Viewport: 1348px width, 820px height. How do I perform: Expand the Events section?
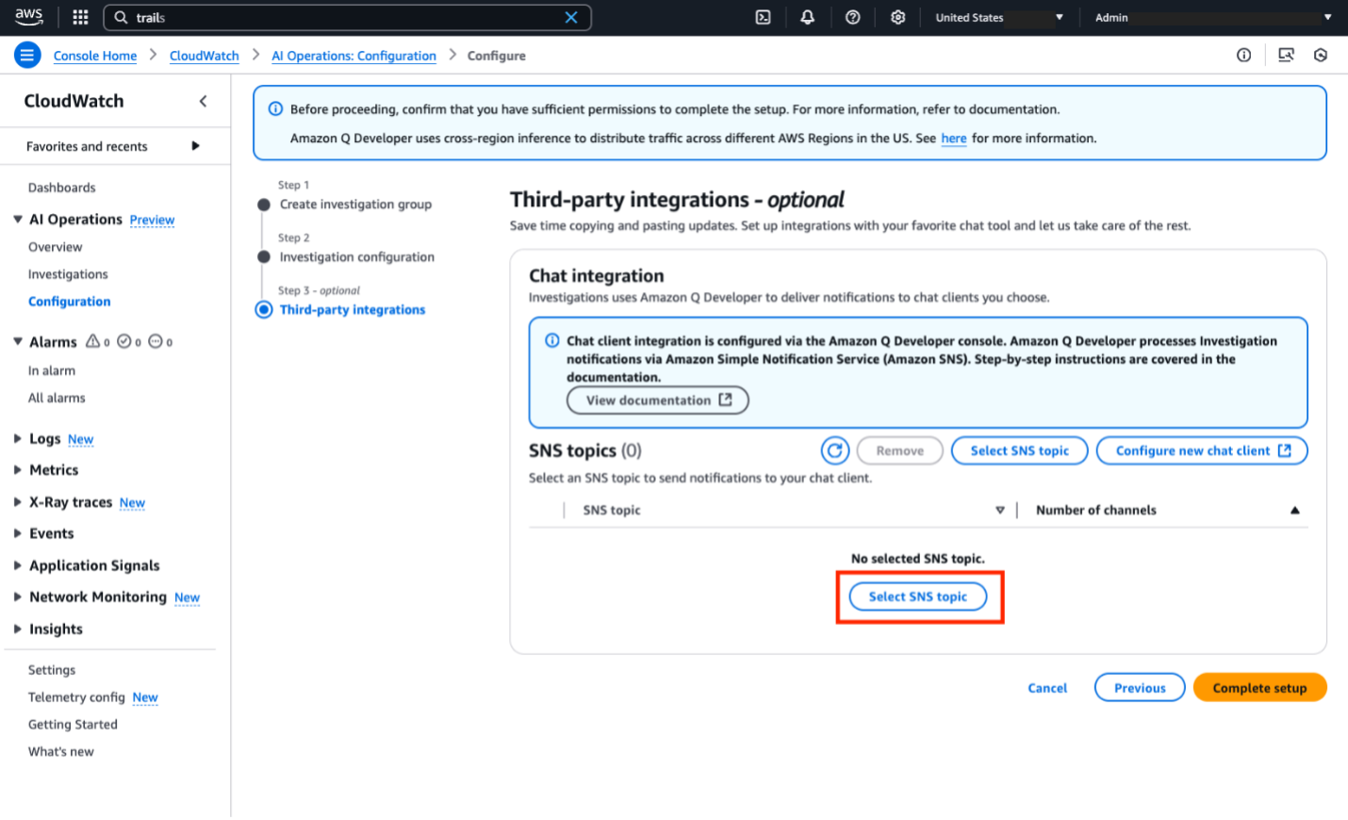18,533
